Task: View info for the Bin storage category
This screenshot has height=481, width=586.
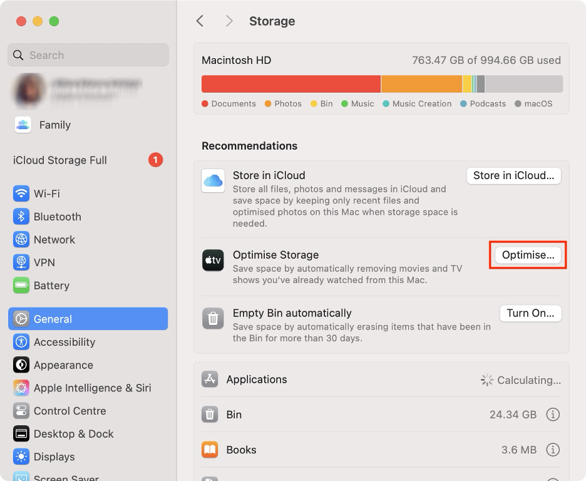Action: coord(553,415)
